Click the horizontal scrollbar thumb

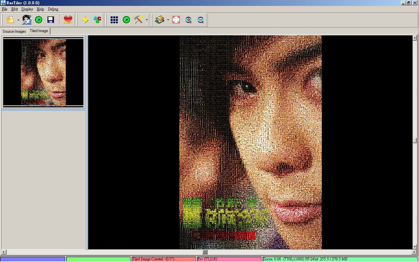click(x=205, y=252)
